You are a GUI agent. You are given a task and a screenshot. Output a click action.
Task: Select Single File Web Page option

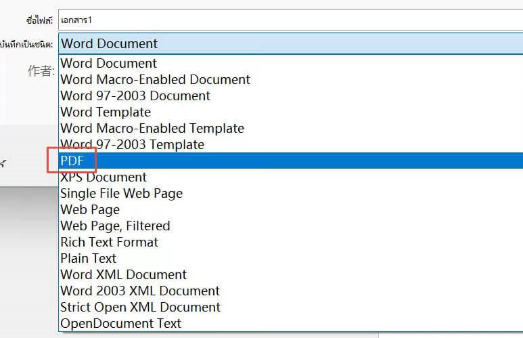[x=290, y=193]
